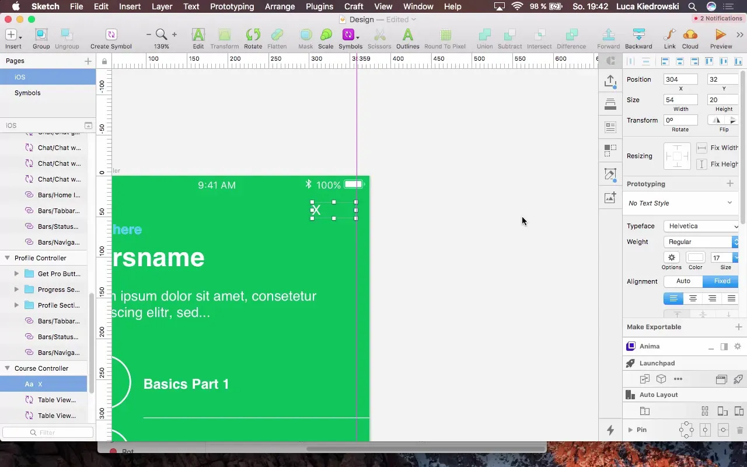This screenshot has width=747, height=467.
Task: Zoom in with the plus magnifier button
Action: 174,35
